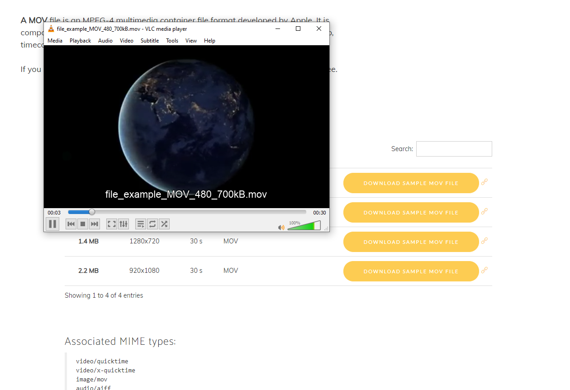Download the 1.4 MB sample MOV file
Image resolution: width=570 pixels, height=390 pixels.
pos(411,242)
